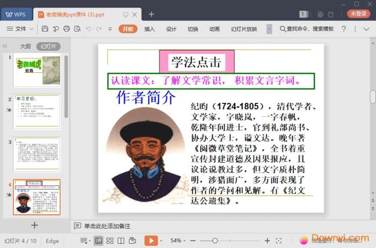Viewport: 376px width, 248px height.
Task: Select slide 2 thumbnail 学习目标
Action: click(37, 111)
